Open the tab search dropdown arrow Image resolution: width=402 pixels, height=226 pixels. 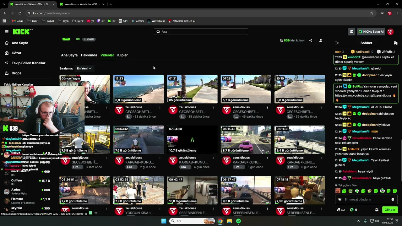coord(4,4)
